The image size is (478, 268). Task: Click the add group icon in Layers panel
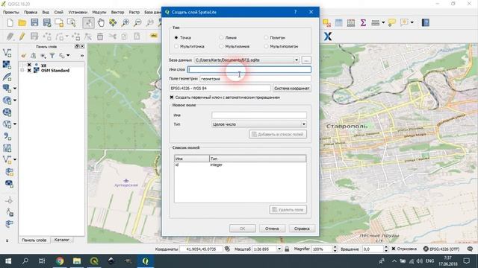coord(33,56)
